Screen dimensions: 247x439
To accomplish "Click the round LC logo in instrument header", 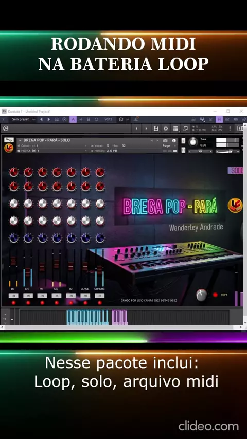I will (x=9, y=148).
